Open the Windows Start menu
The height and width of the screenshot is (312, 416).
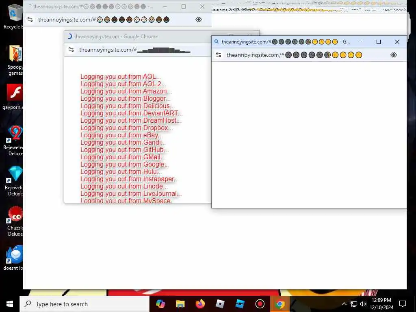(10, 304)
